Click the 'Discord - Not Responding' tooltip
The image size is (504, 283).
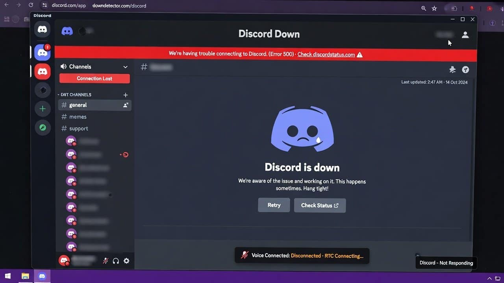coord(446,263)
